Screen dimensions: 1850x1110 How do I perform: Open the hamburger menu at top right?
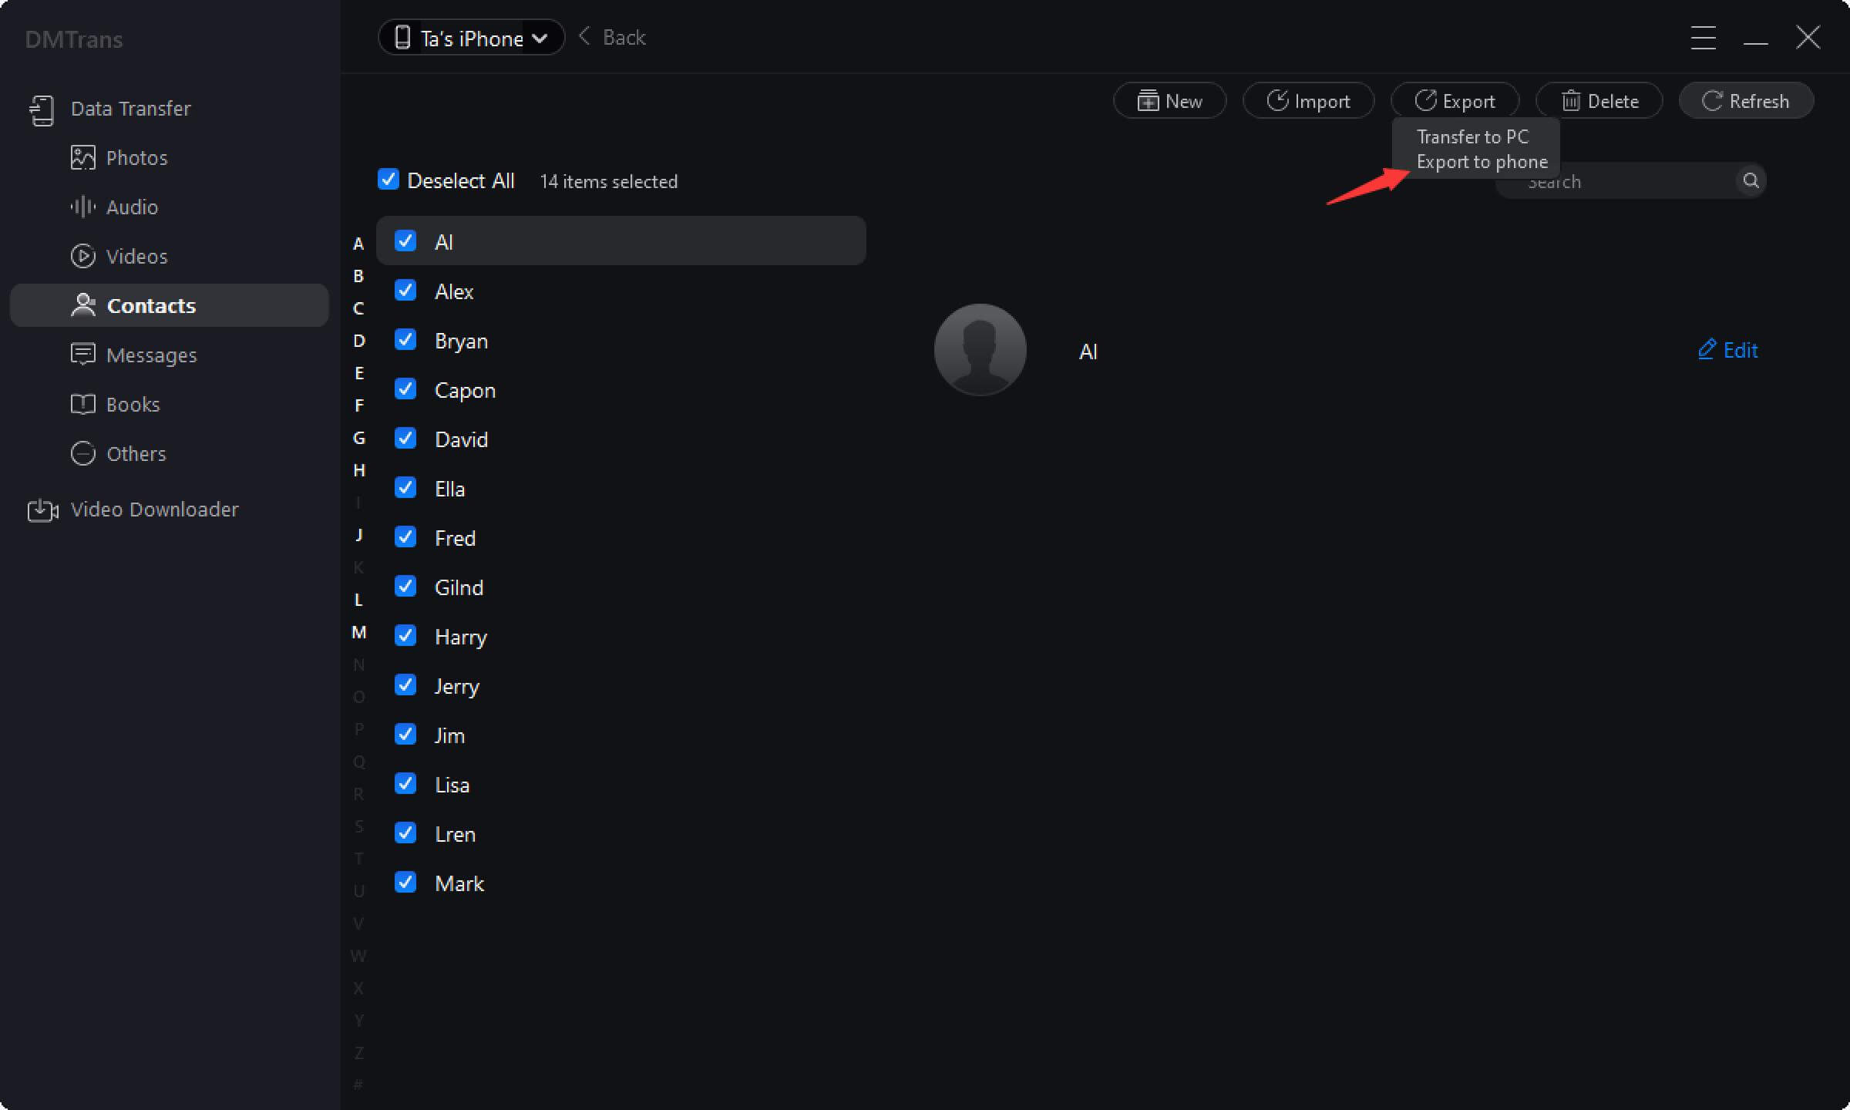(1703, 38)
